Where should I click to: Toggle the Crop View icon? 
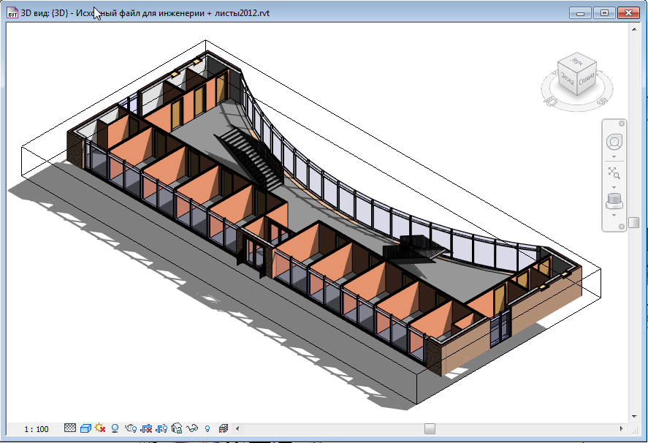[x=146, y=428]
